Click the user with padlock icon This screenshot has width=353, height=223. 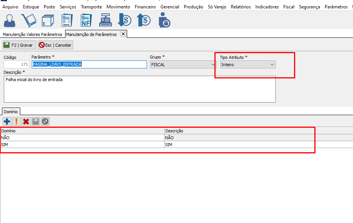pyautogui.click(x=164, y=20)
